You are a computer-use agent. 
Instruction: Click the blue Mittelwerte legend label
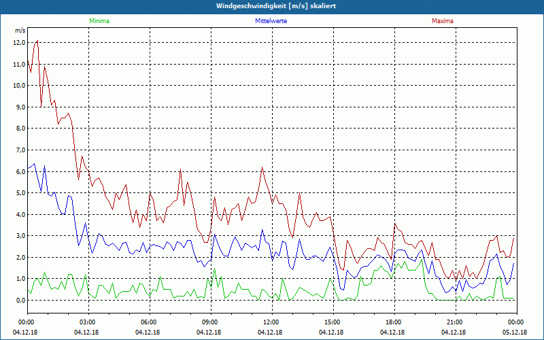pyautogui.click(x=271, y=21)
